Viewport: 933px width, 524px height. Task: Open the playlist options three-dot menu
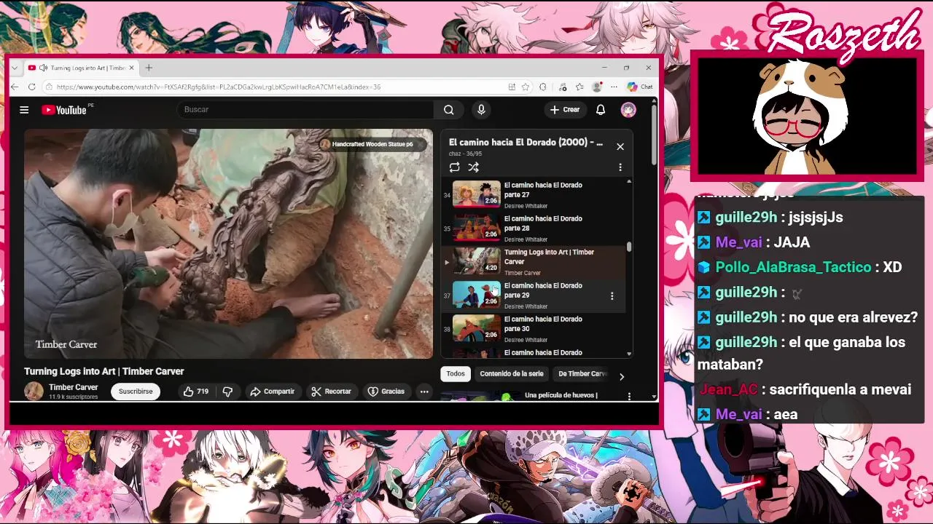click(x=620, y=167)
